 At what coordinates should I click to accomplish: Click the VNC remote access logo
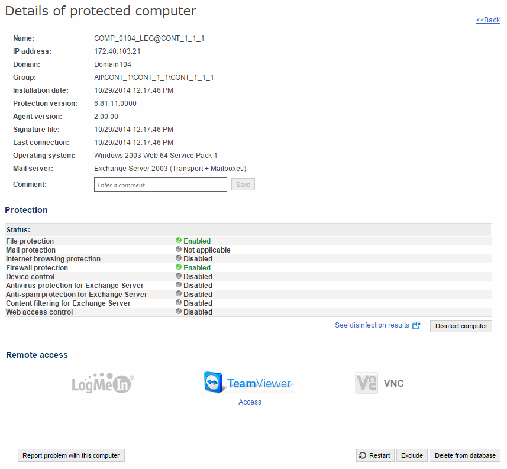[x=379, y=383]
